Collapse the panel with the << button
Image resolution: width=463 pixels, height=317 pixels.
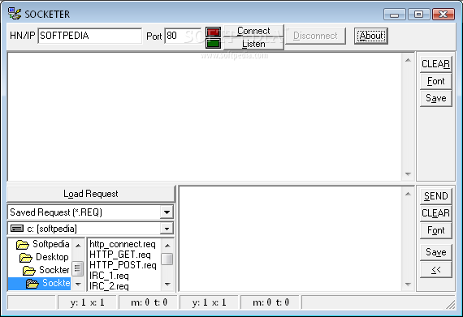(436, 269)
